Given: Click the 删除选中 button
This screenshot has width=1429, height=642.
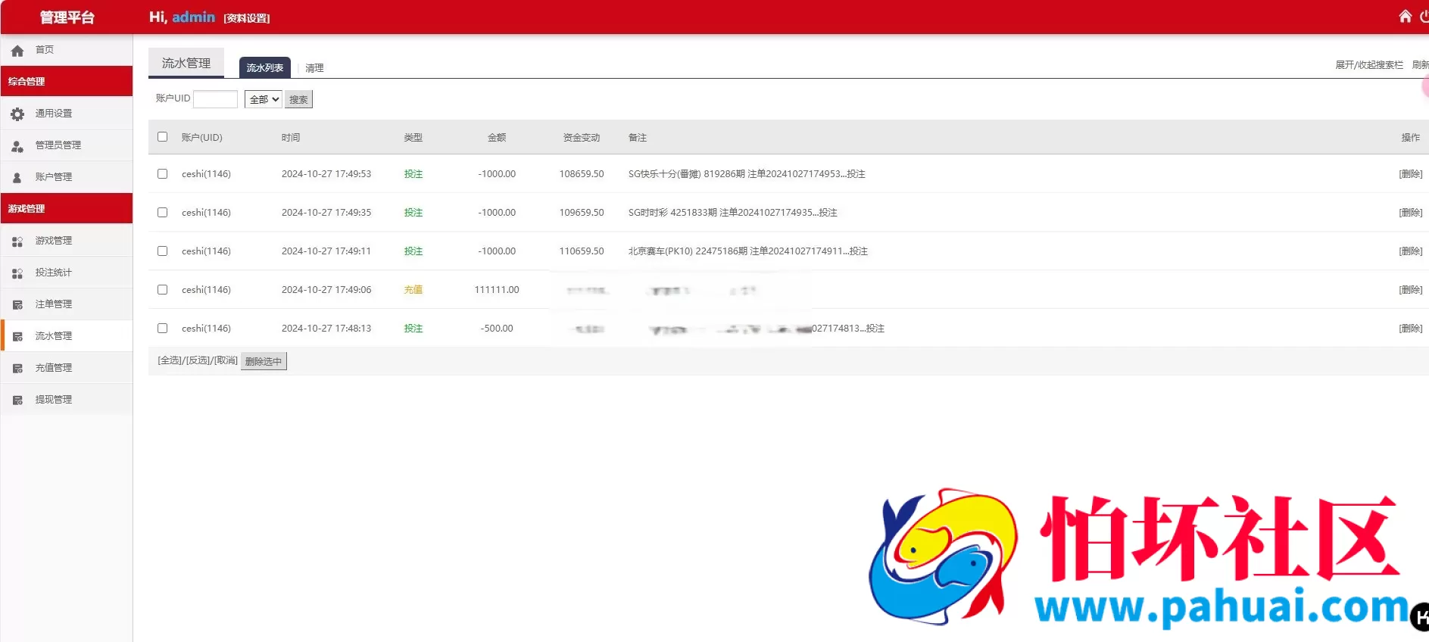Looking at the screenshot, I should click(x=264, y=361).
